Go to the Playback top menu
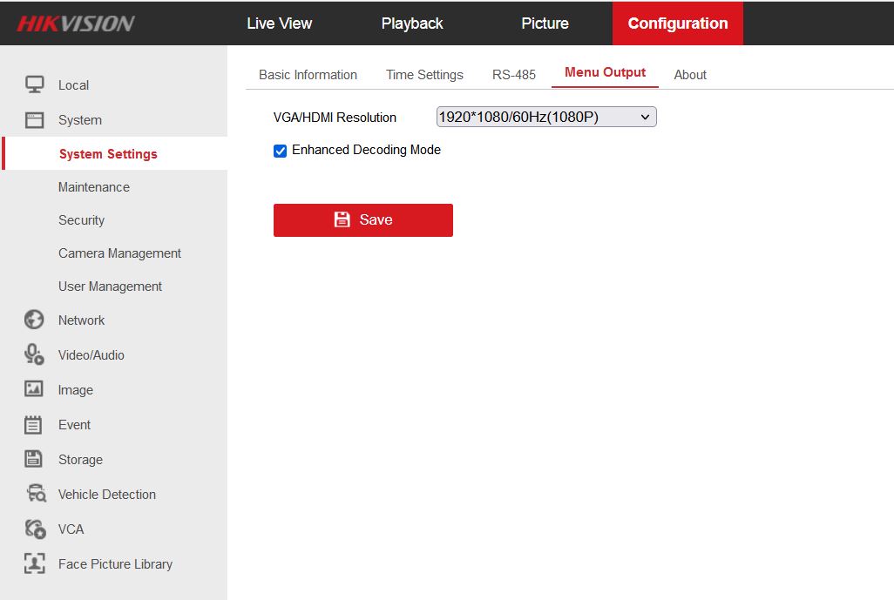 pyautogui.click(x=412, y=24)
